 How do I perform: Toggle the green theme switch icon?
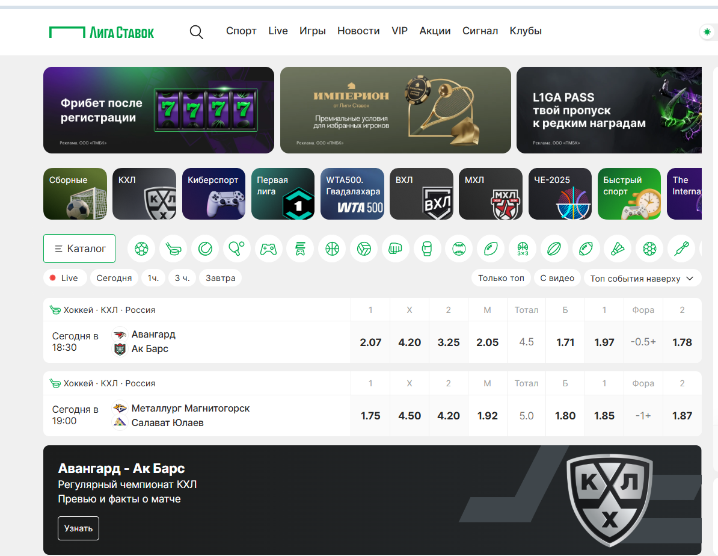(x=707, y=32)
